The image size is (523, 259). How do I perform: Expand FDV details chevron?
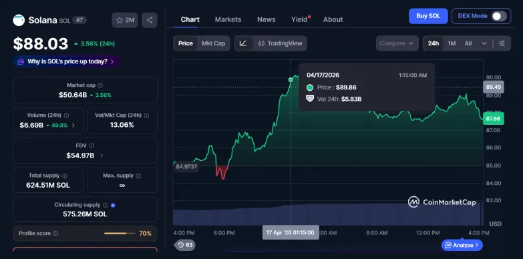click(102, 156)
